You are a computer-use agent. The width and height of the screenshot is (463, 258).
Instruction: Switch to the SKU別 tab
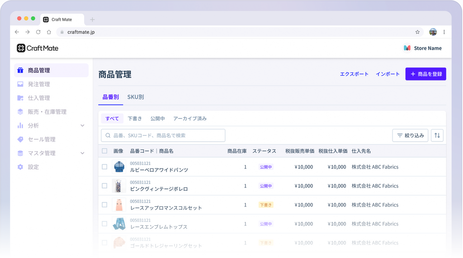point(136,97)
